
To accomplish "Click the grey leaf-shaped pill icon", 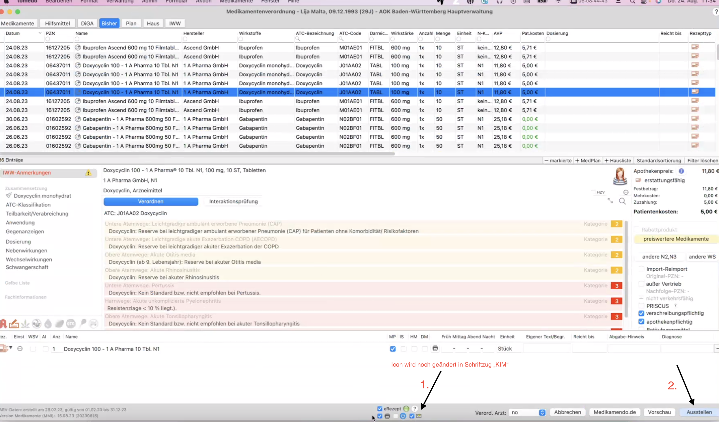I will [x=59, y=324].
